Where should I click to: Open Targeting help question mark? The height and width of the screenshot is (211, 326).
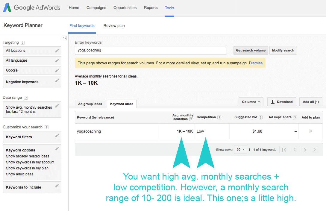[23, 42]
